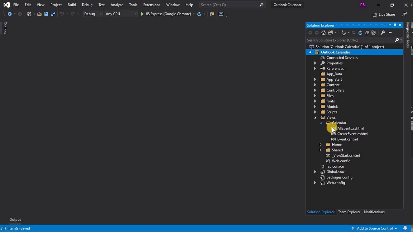
Task: Select the Connected Services node
Action: 342,58
